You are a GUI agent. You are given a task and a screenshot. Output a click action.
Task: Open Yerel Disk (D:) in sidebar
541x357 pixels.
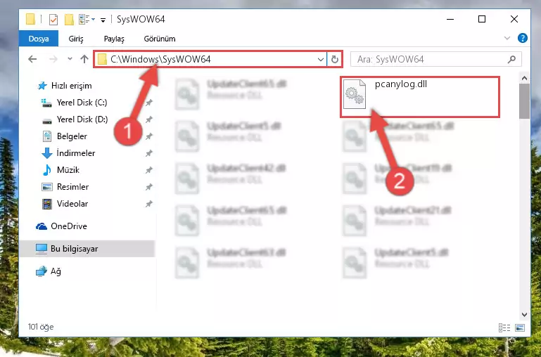coord(75,119)
